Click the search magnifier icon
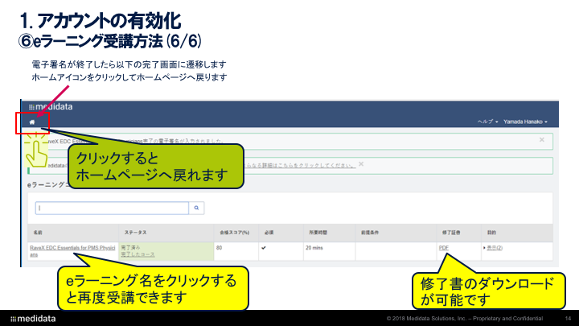 pos(197,208)
